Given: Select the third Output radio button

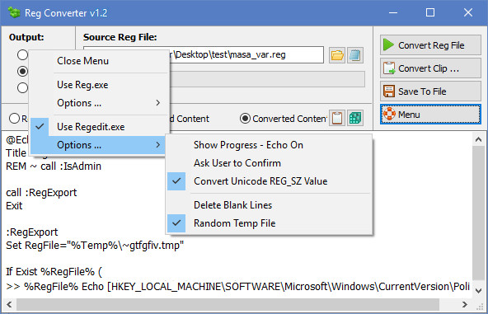Looking at the screenshot, I should point(22,87).
